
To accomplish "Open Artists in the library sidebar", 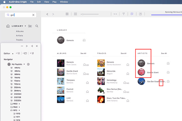I will tap(20, 36).
